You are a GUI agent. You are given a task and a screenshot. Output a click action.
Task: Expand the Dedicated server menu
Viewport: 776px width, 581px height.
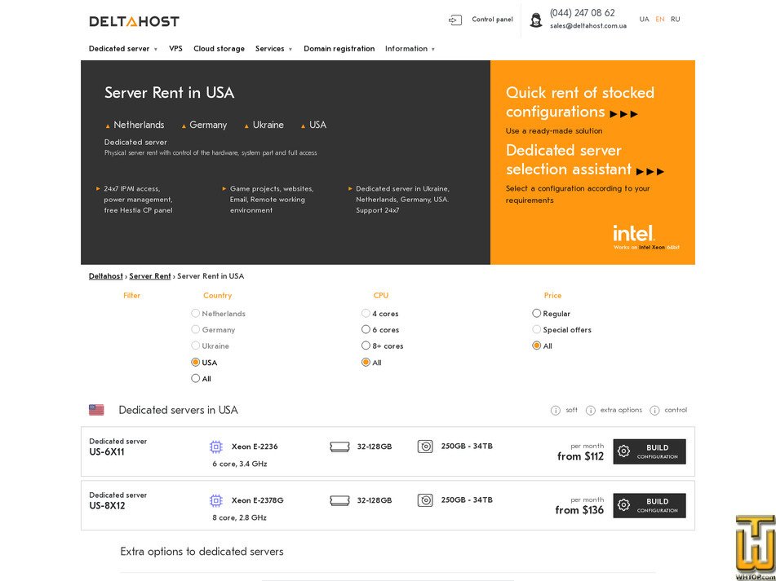tap(123, 48)
